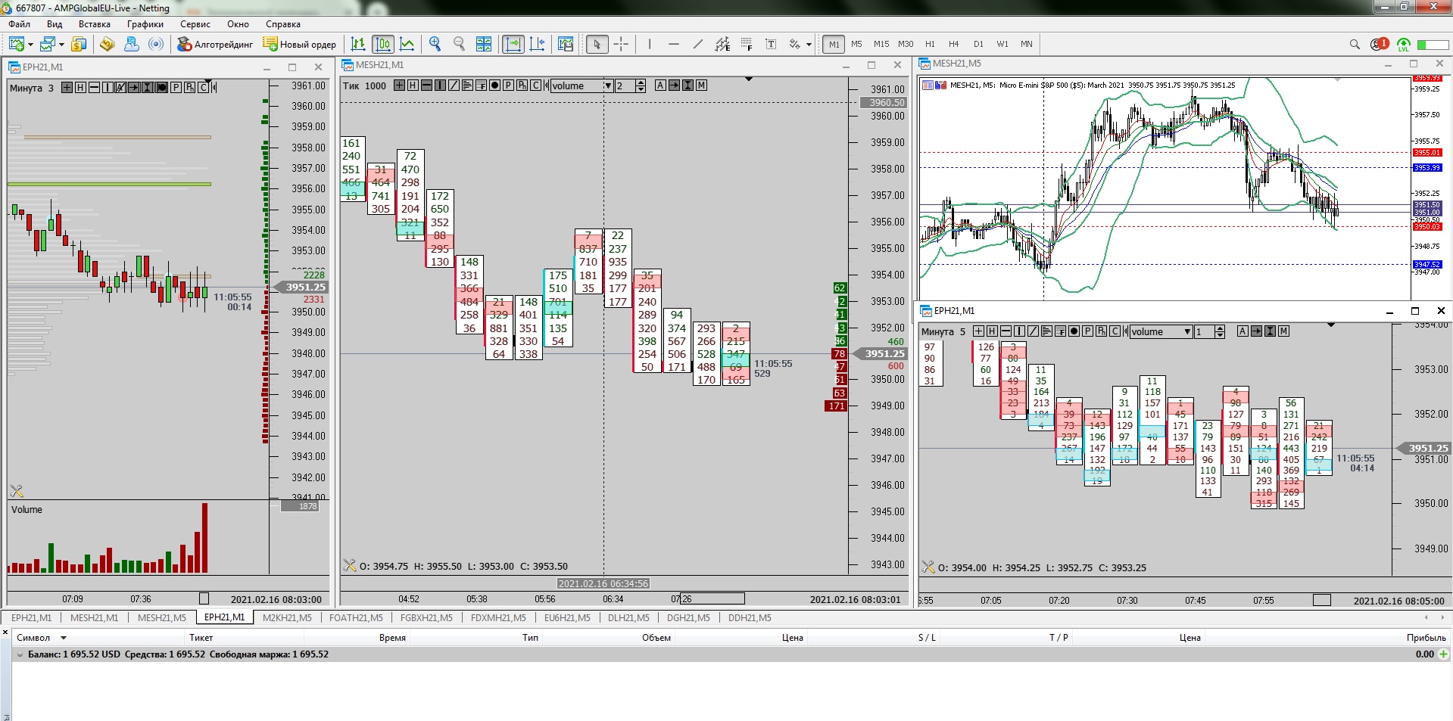Select the H4 timeframe

point(953,44)
